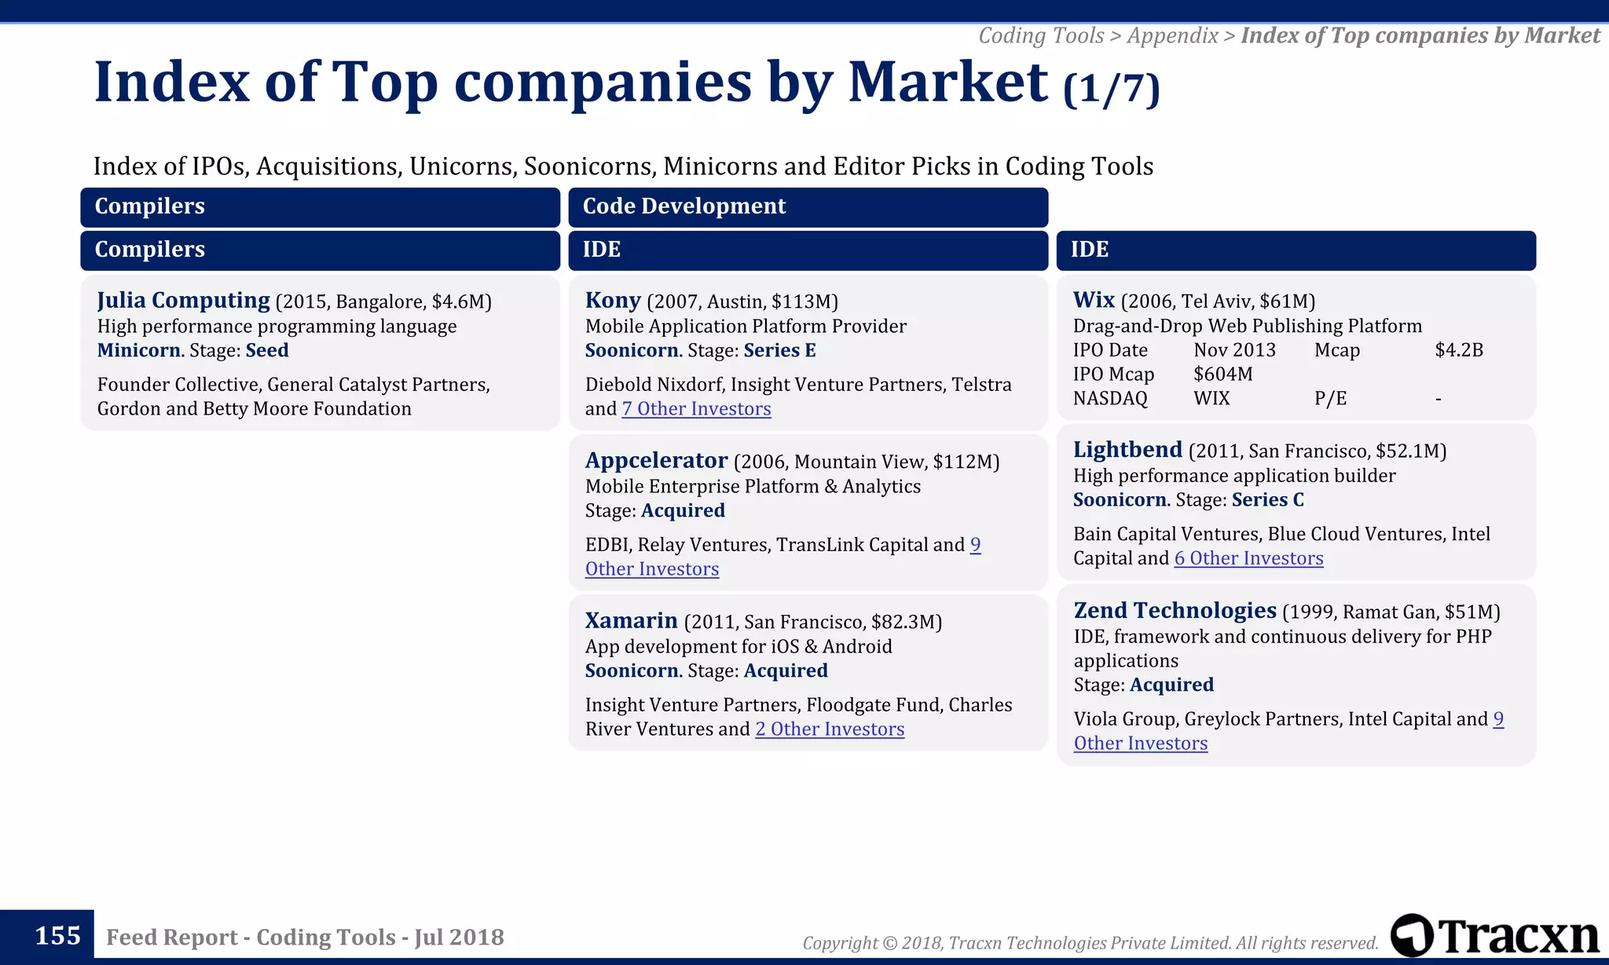Screen dimensions: 1609x965
Task: Click Xamarin's App development description
Action: (x=739, y=647)
